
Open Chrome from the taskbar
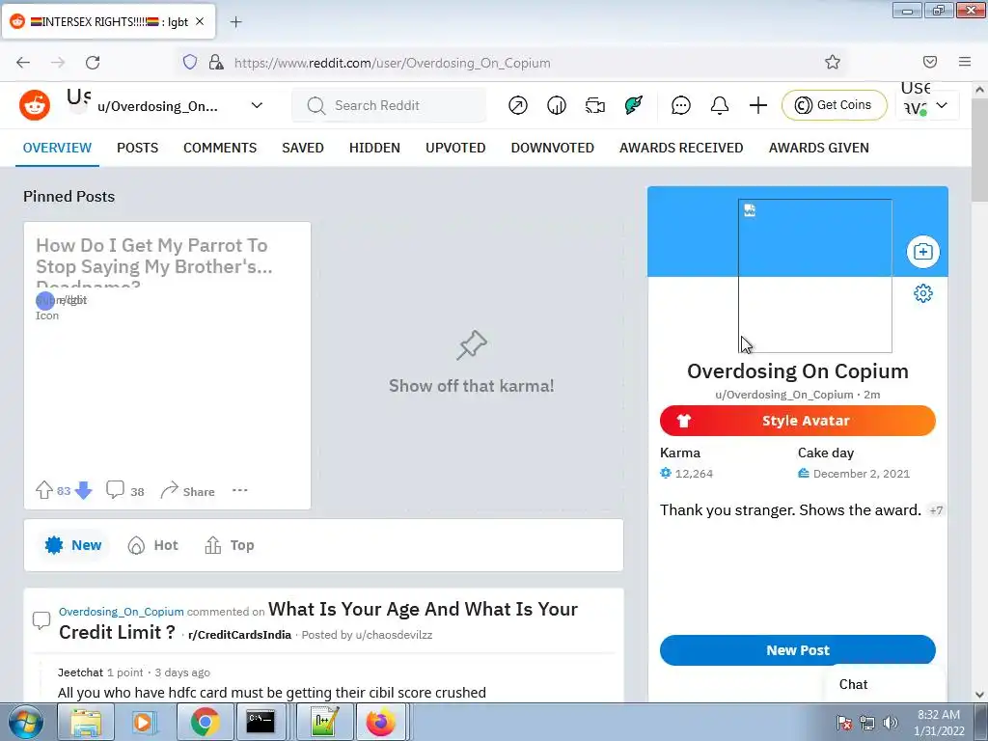tap(205, 722)
